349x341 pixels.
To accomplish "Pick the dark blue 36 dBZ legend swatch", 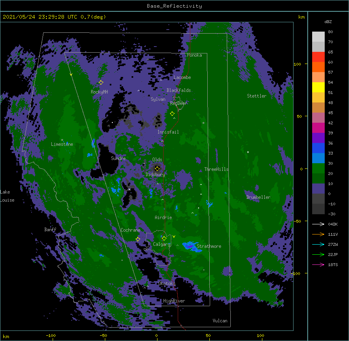I will [318, 148].
